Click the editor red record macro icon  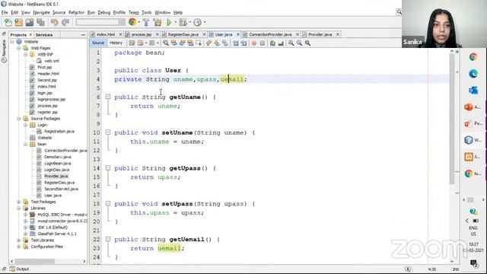254,43
